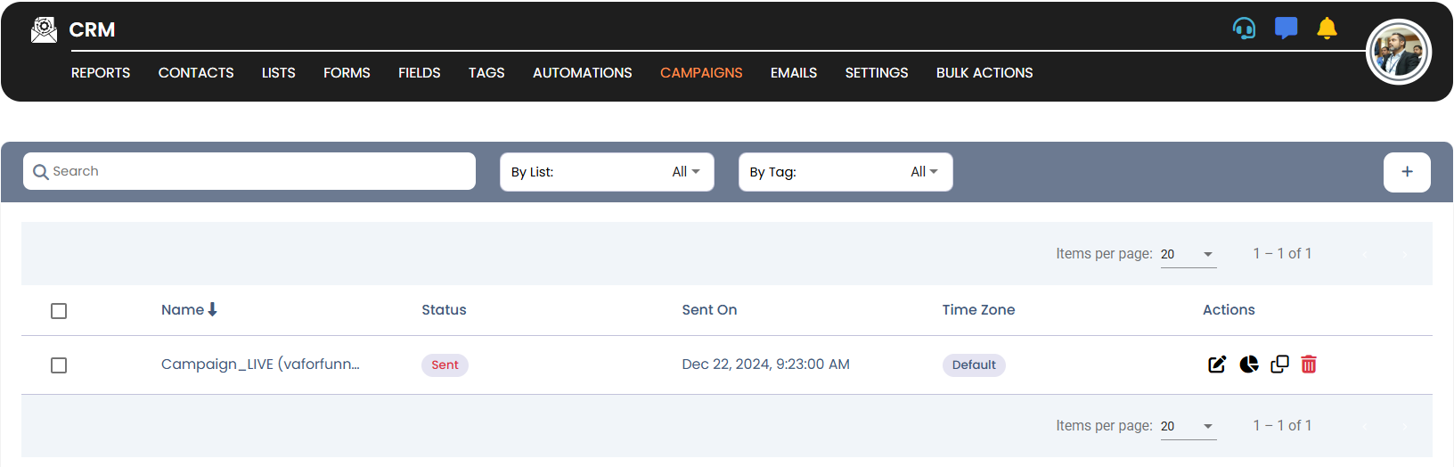1454x467 pixels.
Task: Open top Items per page dropdown
Action: click(x=1188, y=254)
